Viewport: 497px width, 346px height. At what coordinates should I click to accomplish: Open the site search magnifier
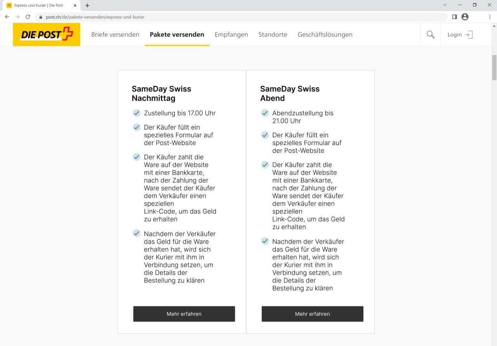(x=430, y=35)
